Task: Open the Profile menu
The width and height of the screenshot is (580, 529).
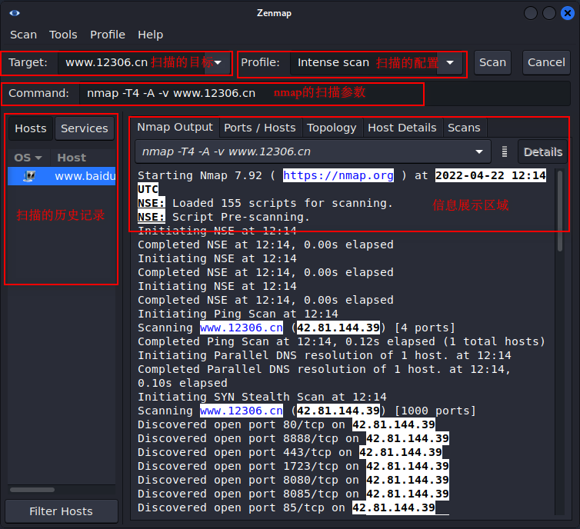Action: click(x=108, y=35)
